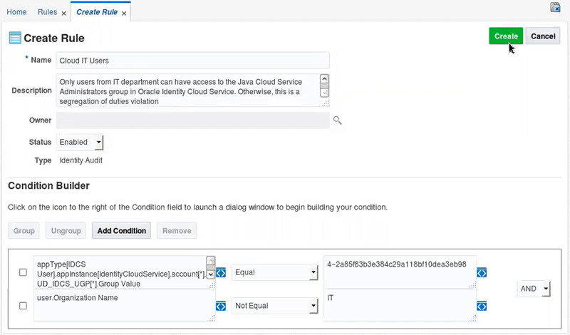The width and height of the screenshot is (570, 335).
Task: Open the Equal operator dropdown
Action: pyautogui.click(x=275, y=272)
